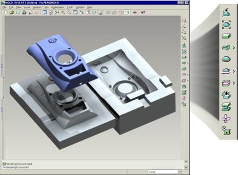Click the new file icon in toolbar
Viewport: 238px width, 175px height.
tap(6, 12)
